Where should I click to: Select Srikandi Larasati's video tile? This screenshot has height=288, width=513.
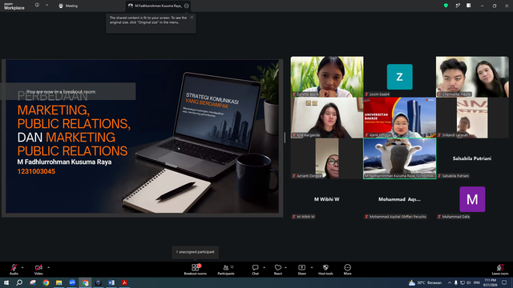point(472,118)
